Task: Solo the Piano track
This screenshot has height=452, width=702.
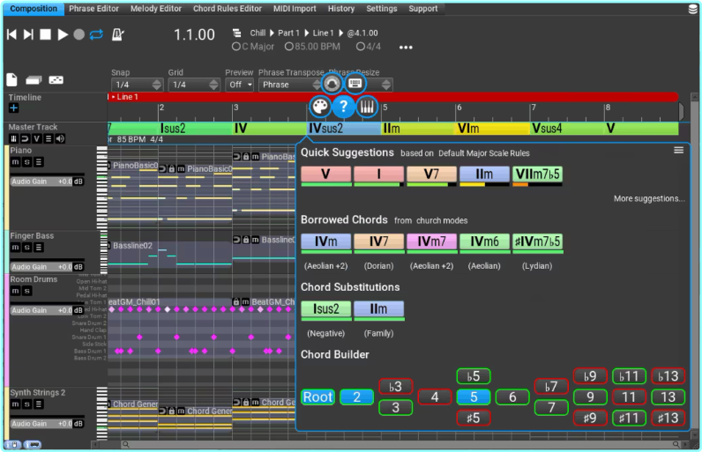Action: click(x=26, y=162)
